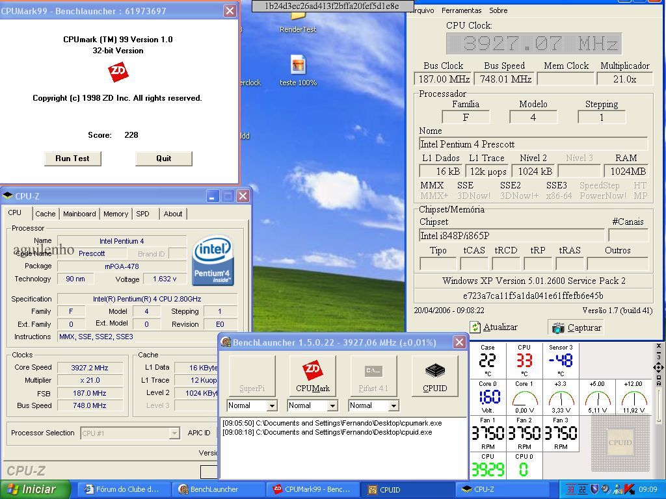Screen dimensions: 666x499
Task: Click the Score value 228 in CPUMark99
Action: tap(131, 135)
